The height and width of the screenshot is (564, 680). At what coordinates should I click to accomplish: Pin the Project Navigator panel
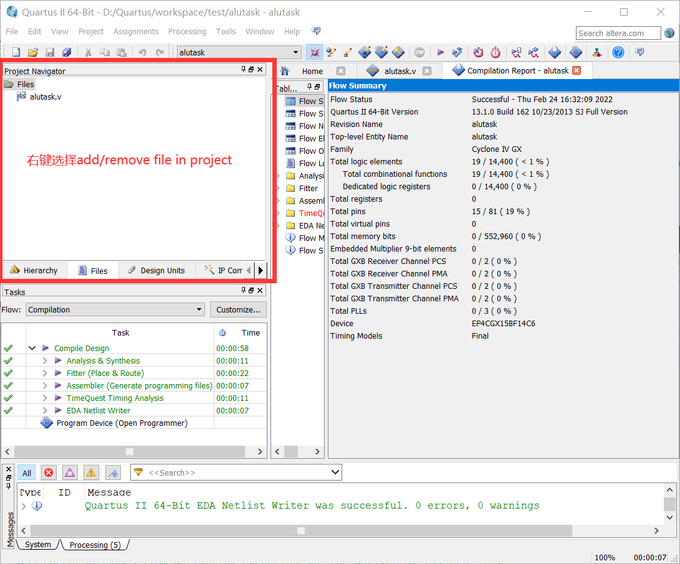243,69
